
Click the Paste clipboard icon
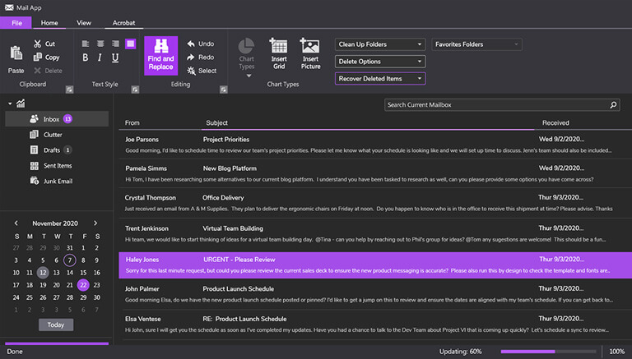point(16,56)
